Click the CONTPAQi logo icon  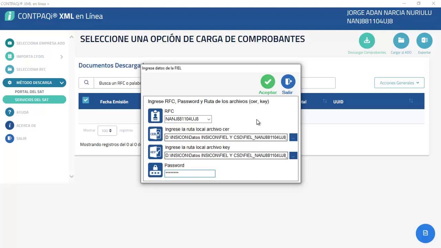[x=10, y=16]
